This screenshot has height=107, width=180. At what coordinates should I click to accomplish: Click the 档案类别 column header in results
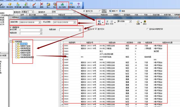tap(149, 43)
